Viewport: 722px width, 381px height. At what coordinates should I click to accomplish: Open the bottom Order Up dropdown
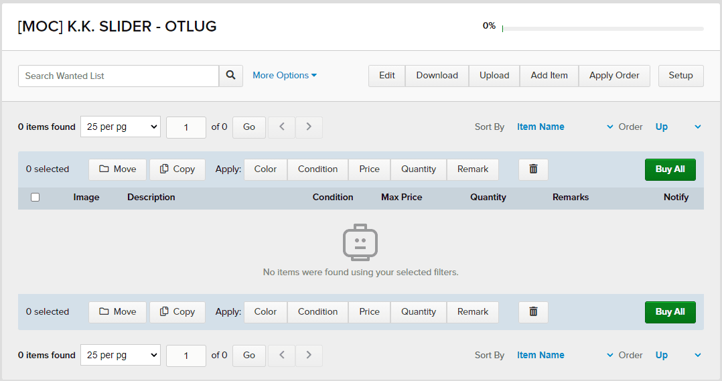click(x=678, y=356)
